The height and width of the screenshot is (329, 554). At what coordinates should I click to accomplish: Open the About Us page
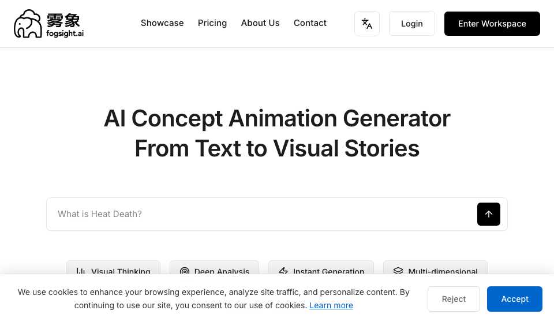260,23
